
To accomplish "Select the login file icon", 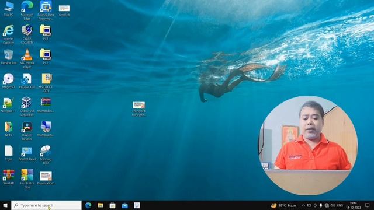I will pyautogui.click(x=9, y=153).
